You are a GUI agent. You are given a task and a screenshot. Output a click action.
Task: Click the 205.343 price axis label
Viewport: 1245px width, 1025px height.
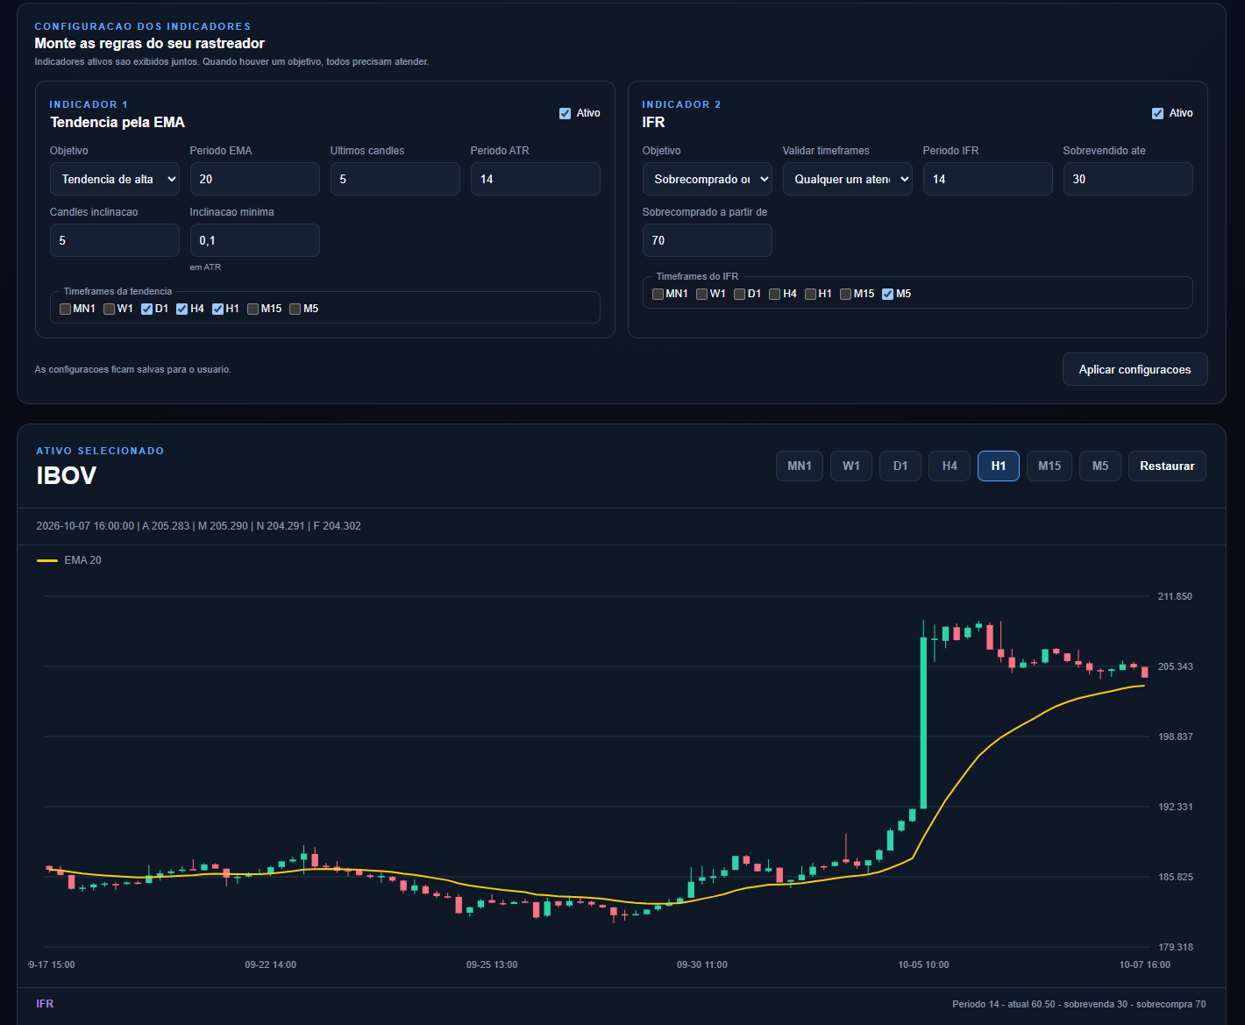(x=1175, y=666)
